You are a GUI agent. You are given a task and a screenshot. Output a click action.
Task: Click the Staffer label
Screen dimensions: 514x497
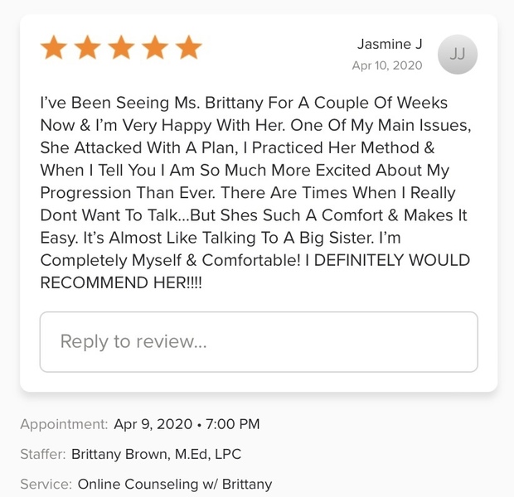42,454
